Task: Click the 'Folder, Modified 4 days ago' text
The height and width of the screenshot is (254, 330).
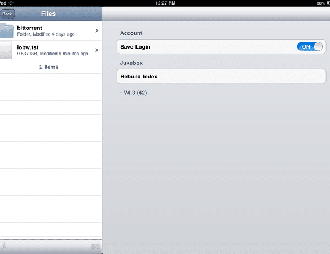Action: pos(46,34)
